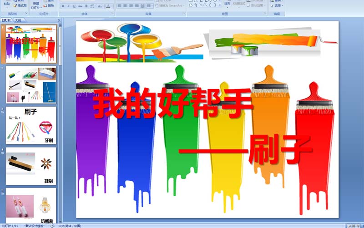This screenshot has height=228, width=364.
Task: Open the Shape Effects (形状效果) dropdown
Action: point(256,5)
